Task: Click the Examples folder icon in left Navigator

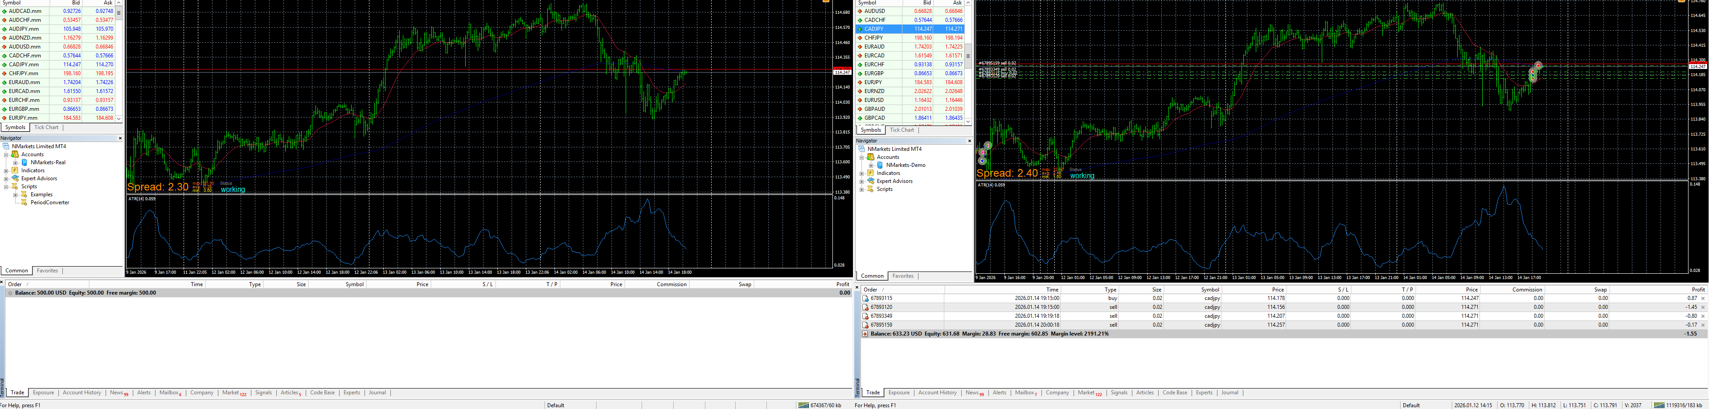Action: tap(25, 194)
